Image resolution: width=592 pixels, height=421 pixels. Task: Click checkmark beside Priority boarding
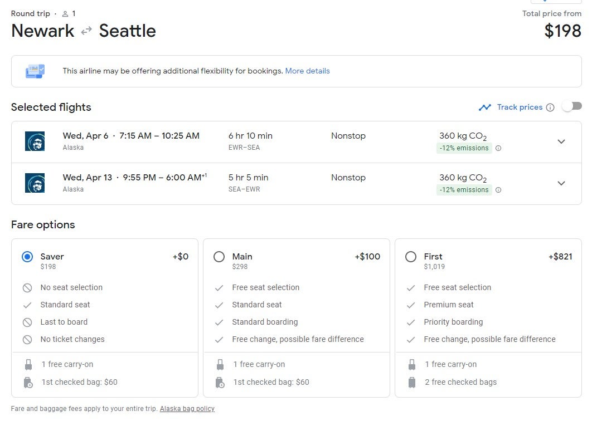tap(411, 322)
